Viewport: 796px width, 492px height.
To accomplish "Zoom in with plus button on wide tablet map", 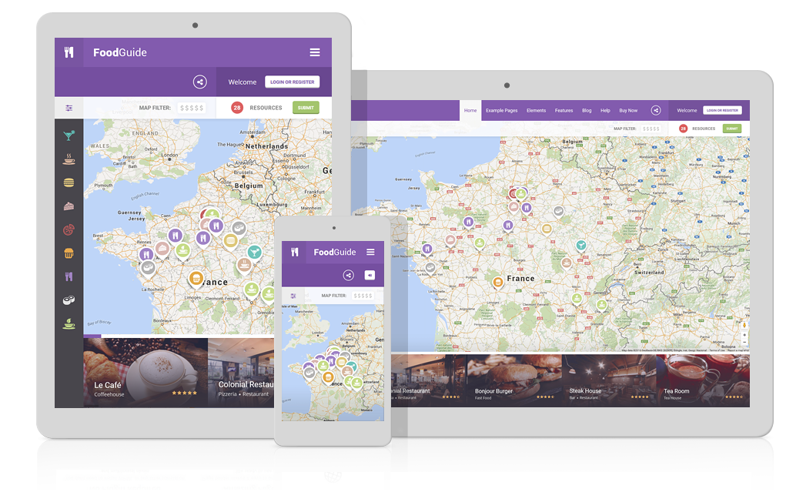I will 744,335.
